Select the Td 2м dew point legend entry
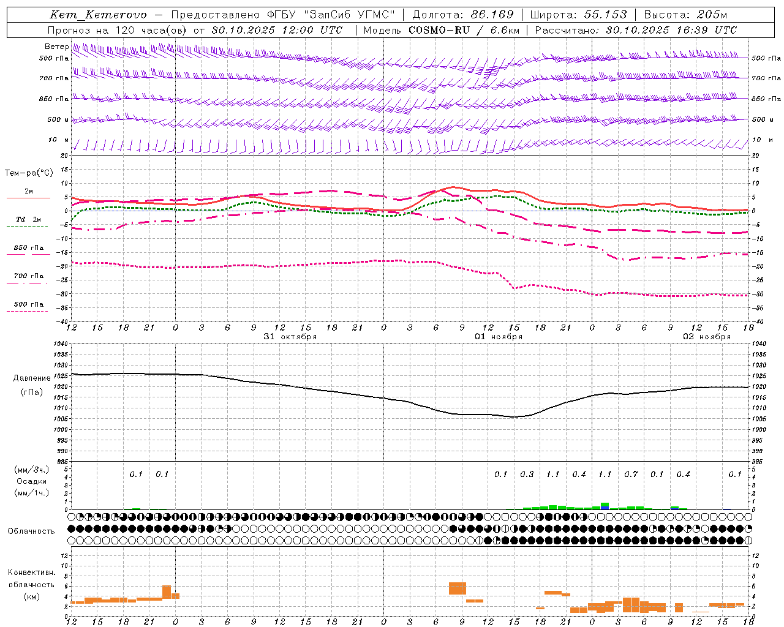Screen dimensions: 784x627 (29, 219)
